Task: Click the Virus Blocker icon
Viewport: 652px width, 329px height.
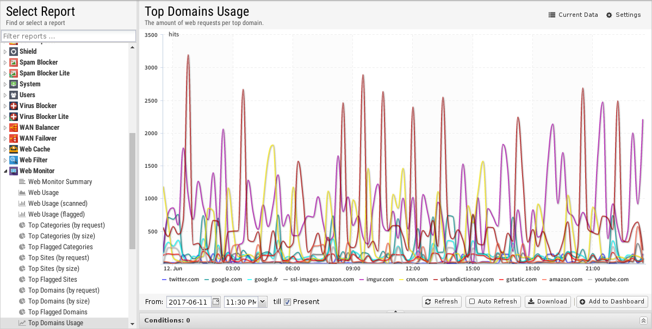Action: pos(13,106)
